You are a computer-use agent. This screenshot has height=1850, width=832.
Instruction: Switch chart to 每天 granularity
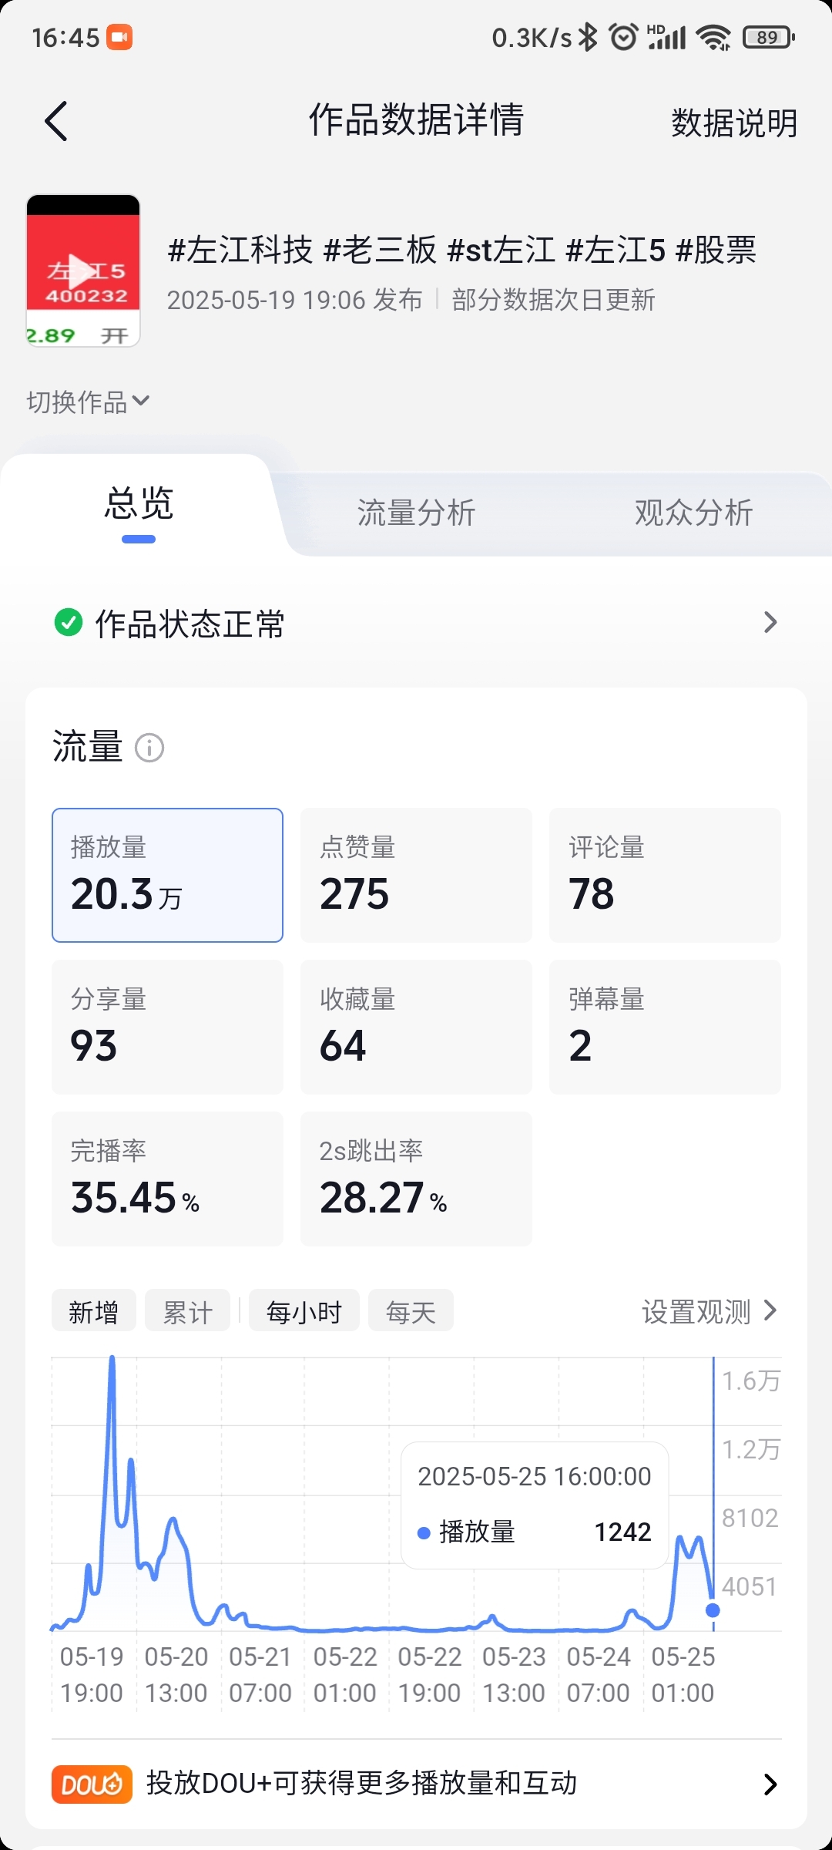tap(411, 1310)
